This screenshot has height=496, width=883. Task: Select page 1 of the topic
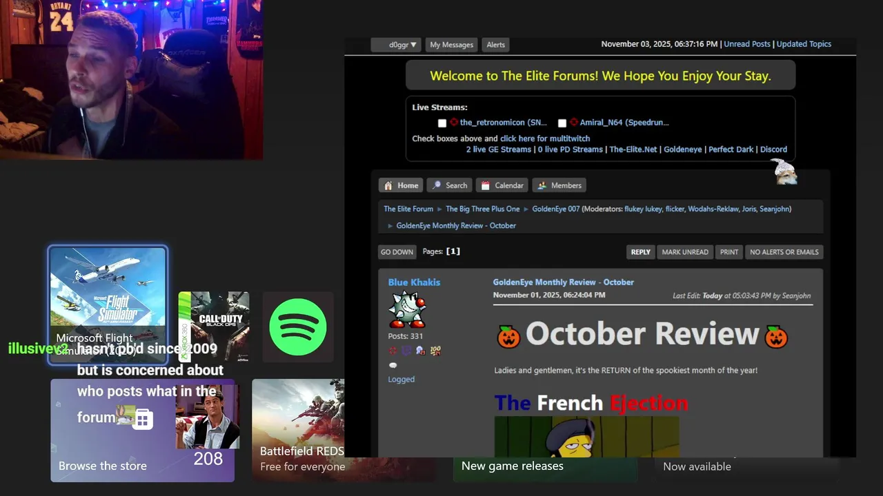tap(453, 251)
